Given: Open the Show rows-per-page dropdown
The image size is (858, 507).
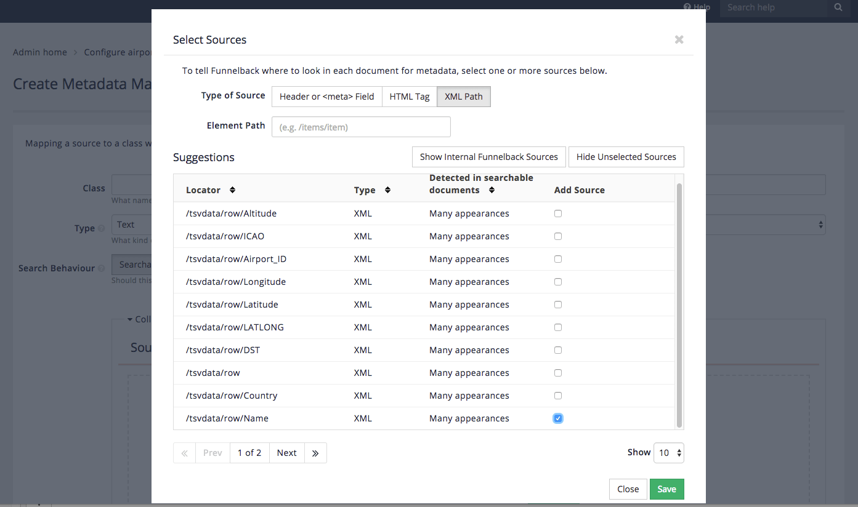Looking at the screenshot, I should coord(668,453).
